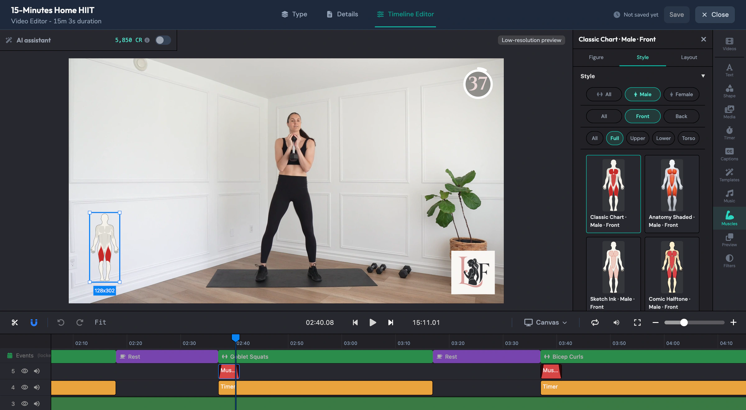The image size is (746, 410).
Task: Open the Preview panel
Action: click(x=729, y=240)
